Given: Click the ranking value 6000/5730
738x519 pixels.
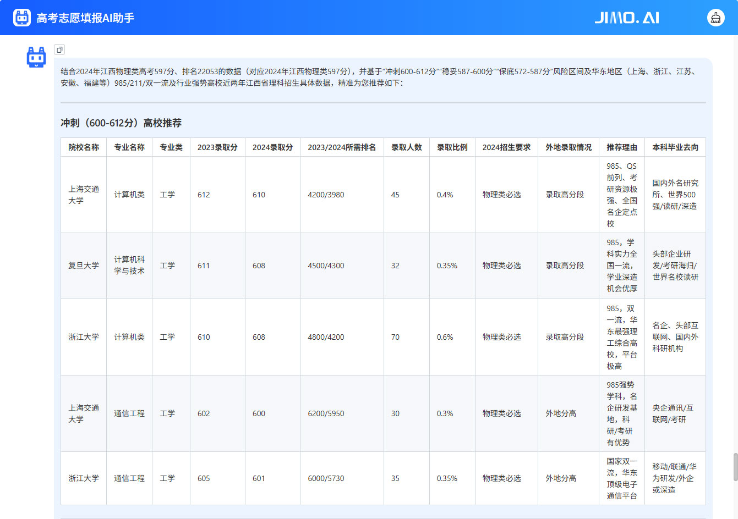Looking at the screenshot, I should [326, 478].
